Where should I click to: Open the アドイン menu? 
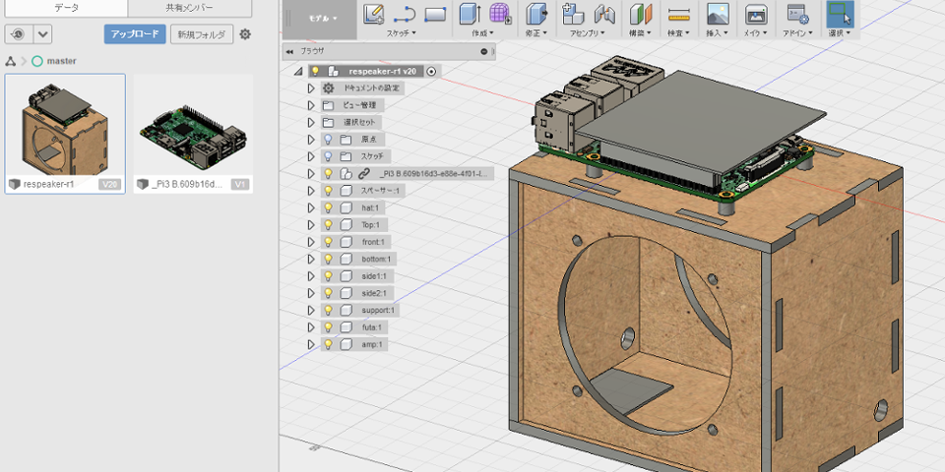click(798, 33)
